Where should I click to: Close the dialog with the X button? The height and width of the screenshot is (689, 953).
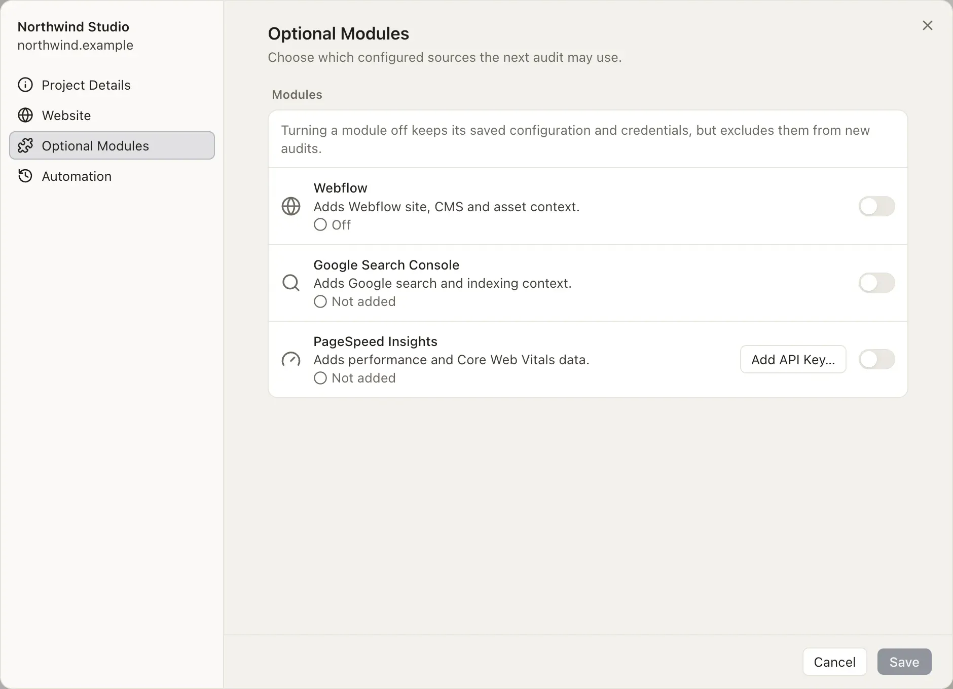[x=928, y=25]
